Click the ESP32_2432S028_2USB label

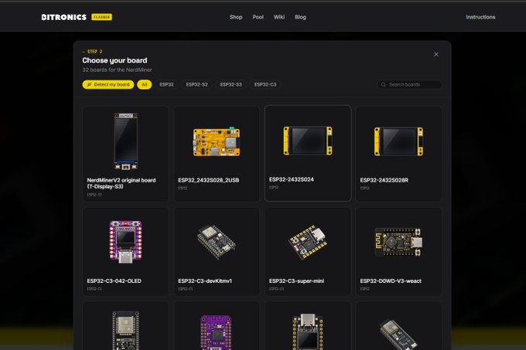tap(209, 180)
